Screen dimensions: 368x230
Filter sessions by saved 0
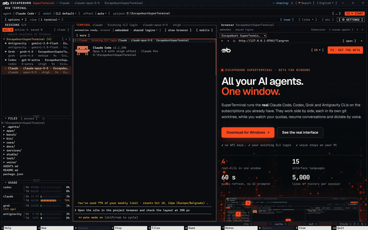(x=37, y=30)
